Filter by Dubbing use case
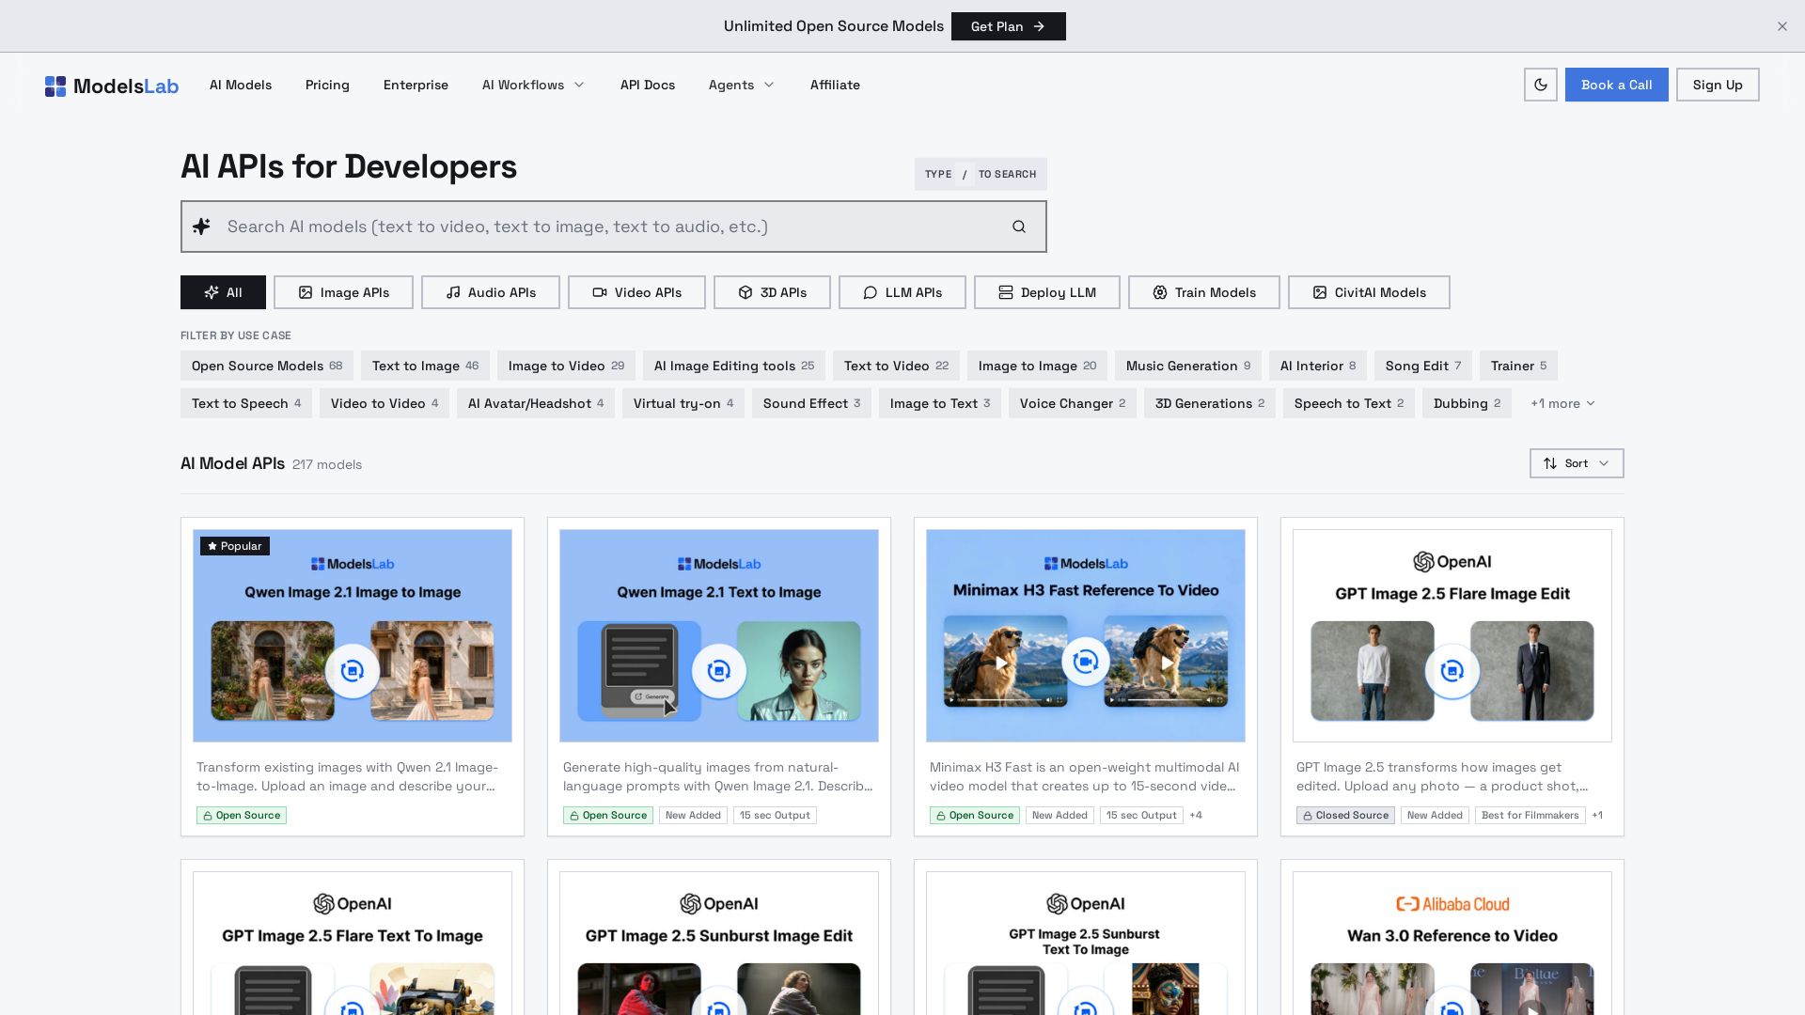Image resolution: width=1805 pixels, height=1015 pixels. click(x=1467, y=403)
